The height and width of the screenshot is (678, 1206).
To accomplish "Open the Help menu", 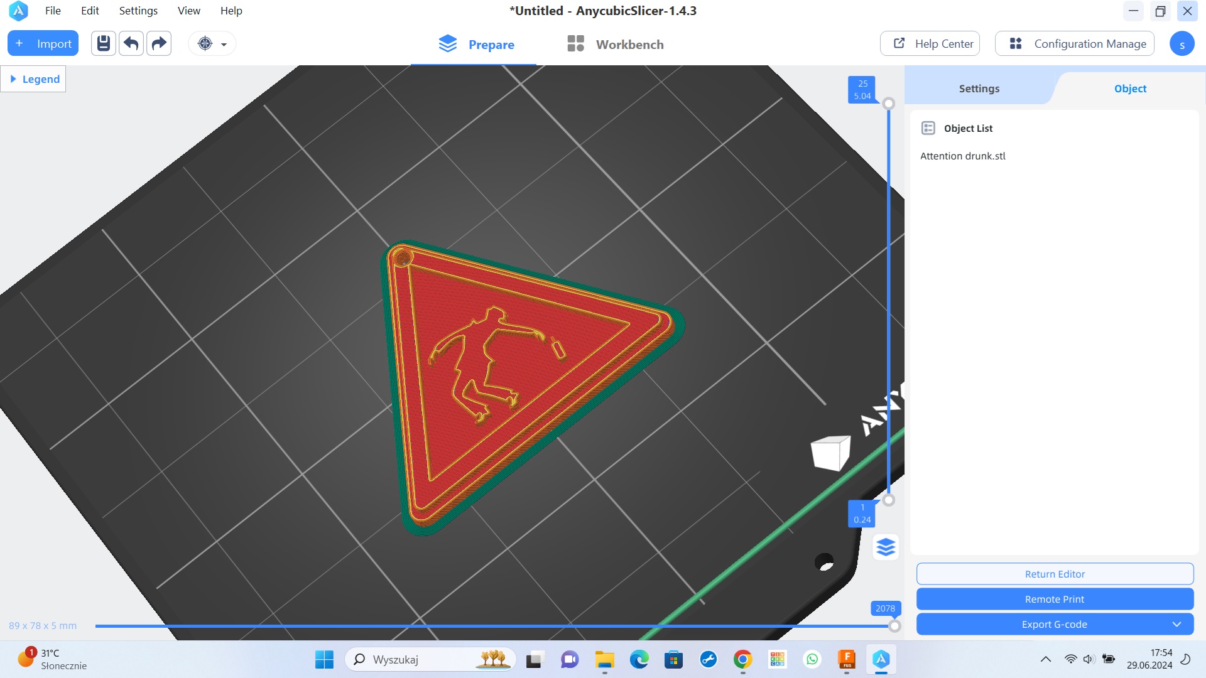I will pyautogui.click(x=231, y=11).
